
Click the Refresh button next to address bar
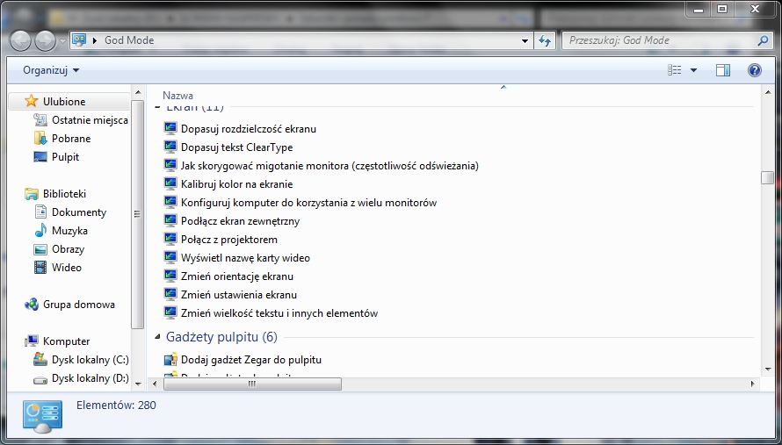[x=545, y=41]
